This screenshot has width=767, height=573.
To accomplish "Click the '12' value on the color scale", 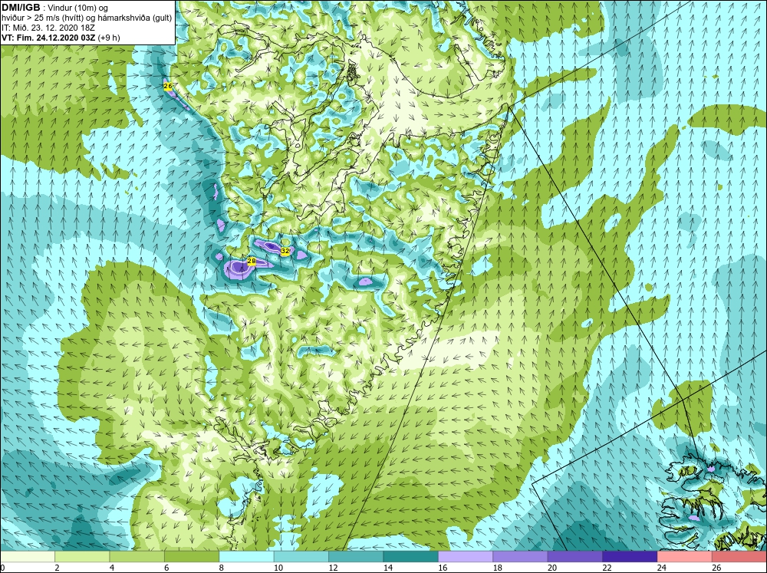I will 333,568.
